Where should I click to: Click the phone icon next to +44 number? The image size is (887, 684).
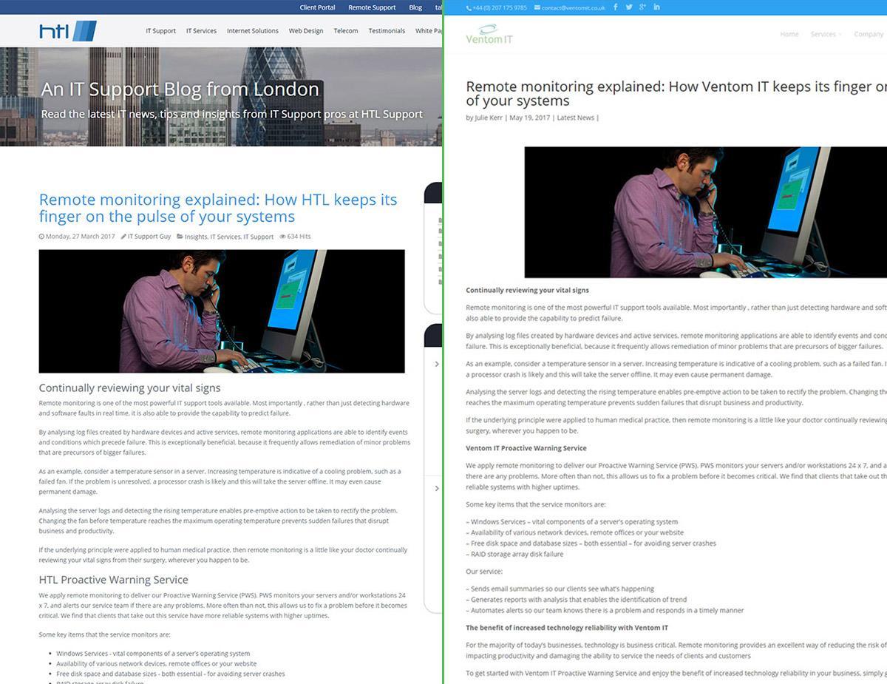coord(469,8)
